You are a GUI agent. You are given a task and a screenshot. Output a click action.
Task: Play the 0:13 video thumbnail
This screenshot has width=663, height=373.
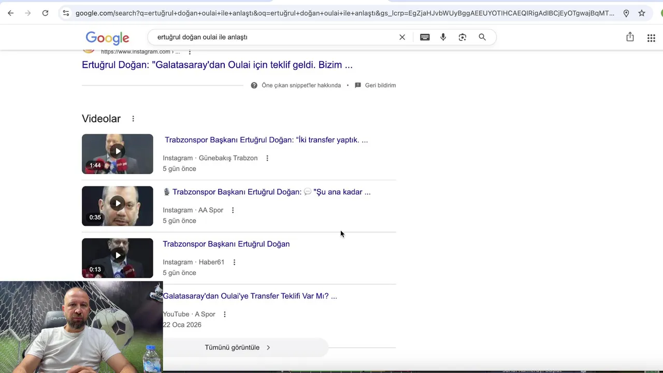[x=118, y=258]
